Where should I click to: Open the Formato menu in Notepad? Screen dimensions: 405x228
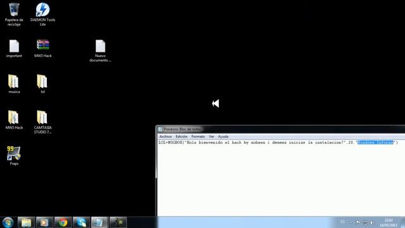coord(198,137)
